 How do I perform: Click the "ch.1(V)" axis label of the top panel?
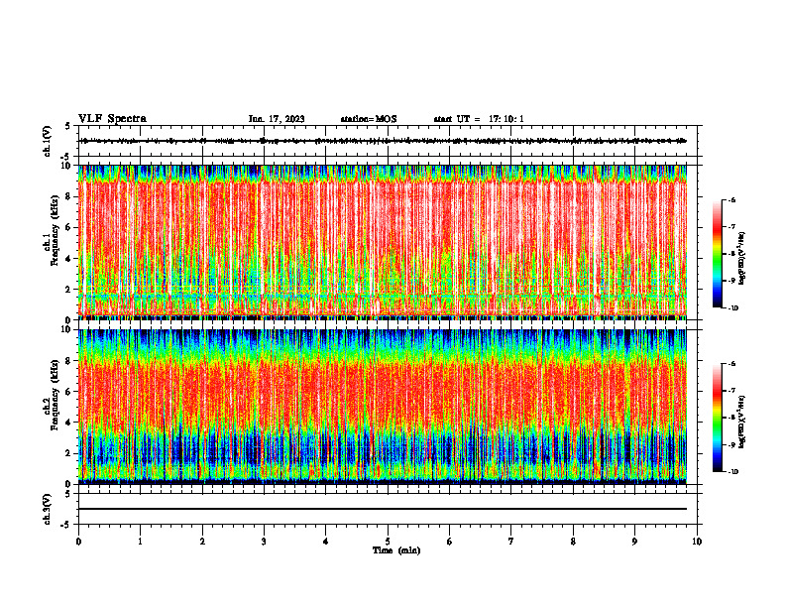click(x=48, y=141)
